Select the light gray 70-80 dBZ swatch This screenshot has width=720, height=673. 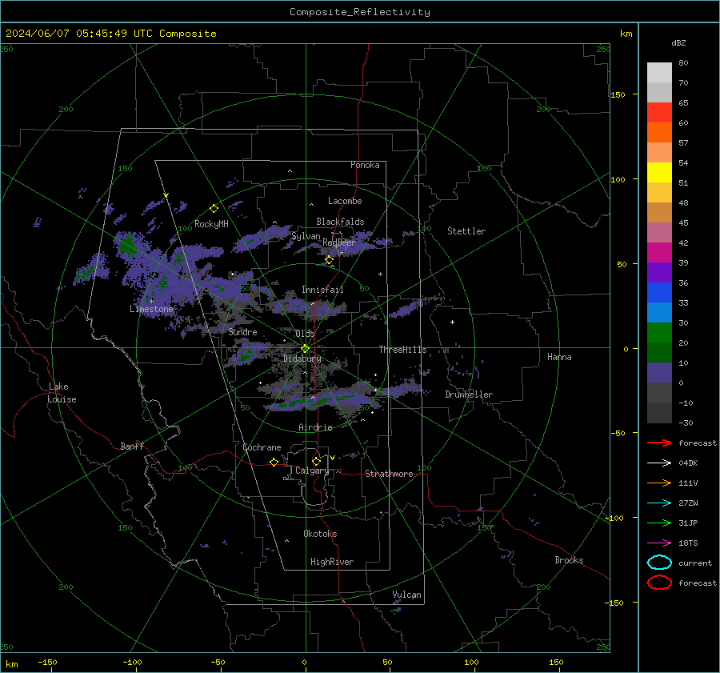(659, 73)
